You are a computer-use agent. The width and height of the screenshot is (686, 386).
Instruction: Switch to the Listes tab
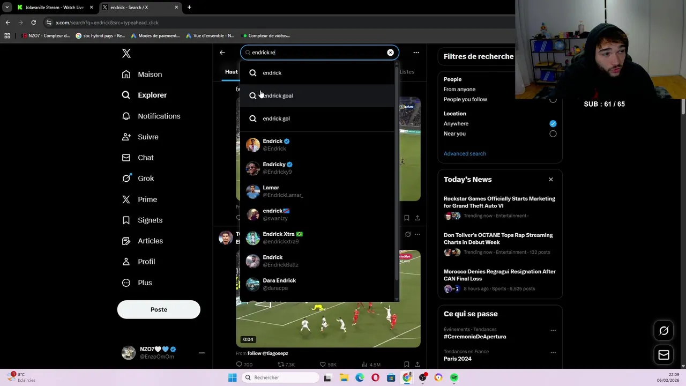[407, 72]
